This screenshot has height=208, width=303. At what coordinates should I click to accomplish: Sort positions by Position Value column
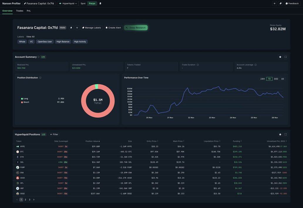92,141
